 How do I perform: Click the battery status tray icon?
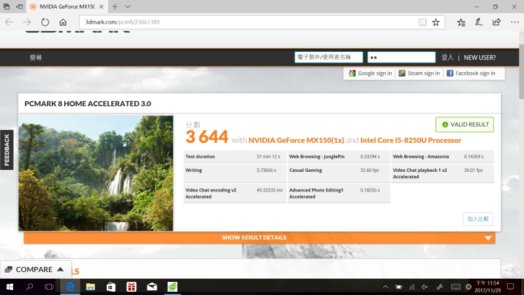click(399, 286)
